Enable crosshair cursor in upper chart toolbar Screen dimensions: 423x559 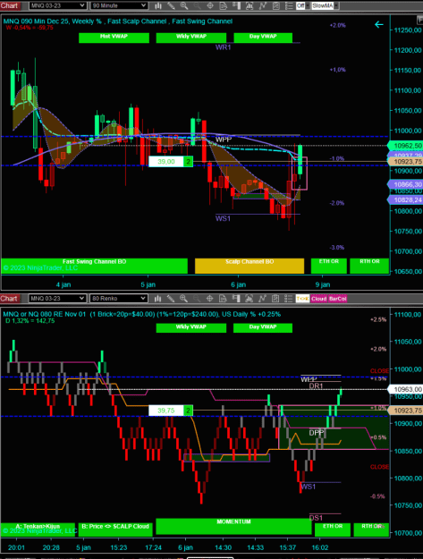click(x=210, y=5)
